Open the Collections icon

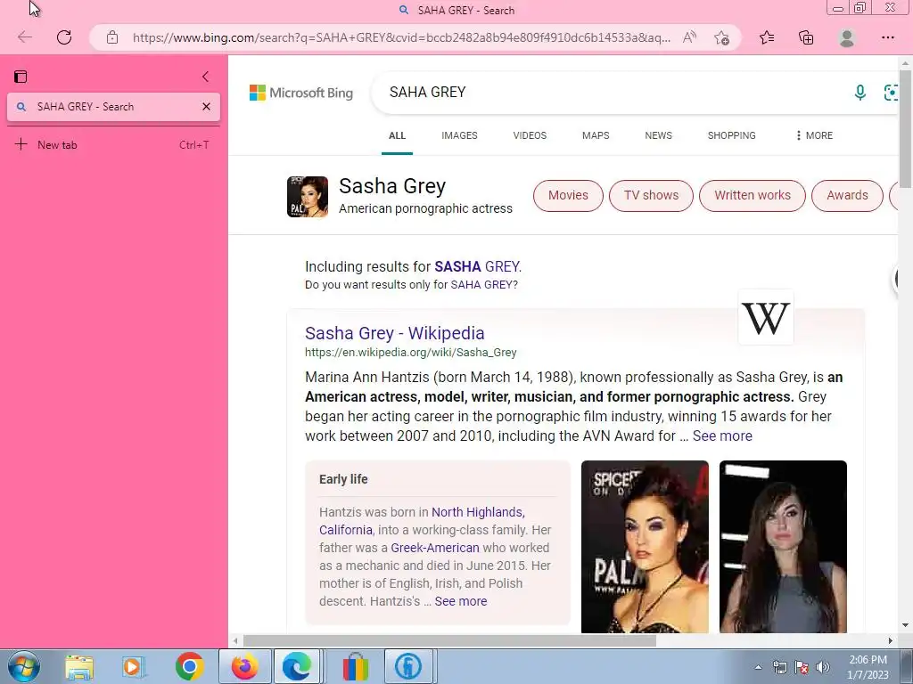(806, 37)
